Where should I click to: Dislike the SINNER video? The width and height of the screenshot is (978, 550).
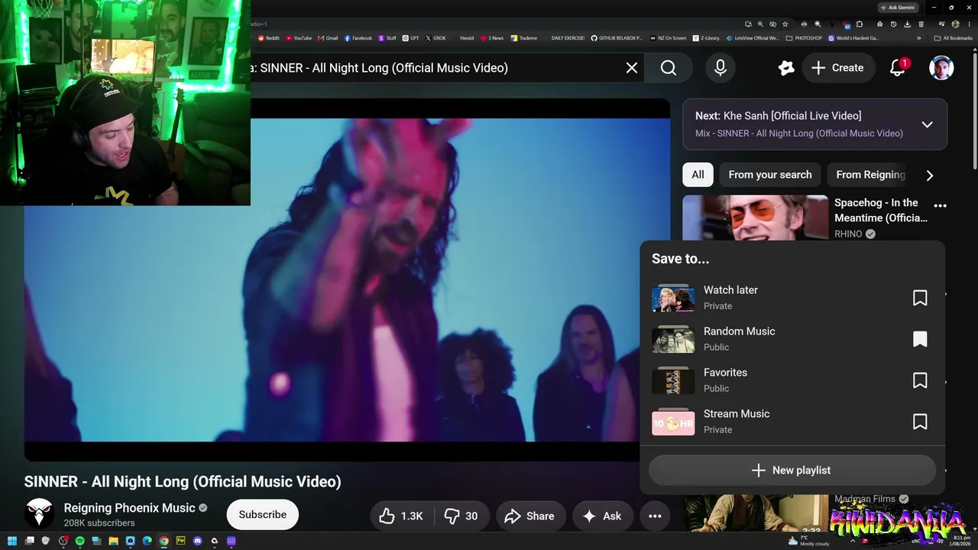coord(462,516)
